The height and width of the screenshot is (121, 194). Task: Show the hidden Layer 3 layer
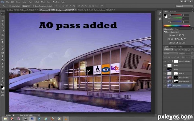tap(165, 69)
